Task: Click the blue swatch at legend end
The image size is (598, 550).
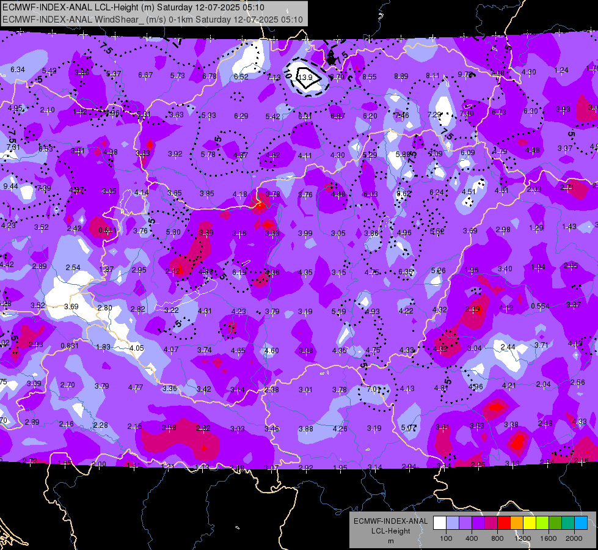Action: coord(581,523)
